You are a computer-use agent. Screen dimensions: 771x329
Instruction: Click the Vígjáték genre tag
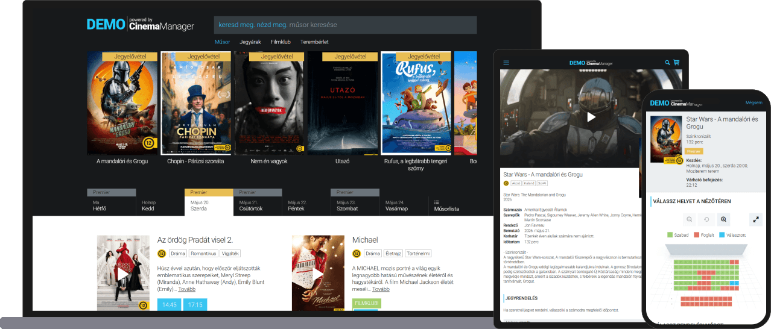(x=230, y=254)
